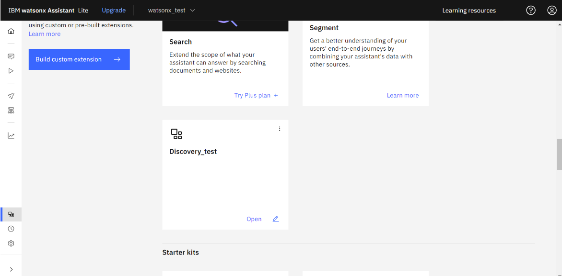Open Analyze chart icon in sidebar

click(11, 135)
